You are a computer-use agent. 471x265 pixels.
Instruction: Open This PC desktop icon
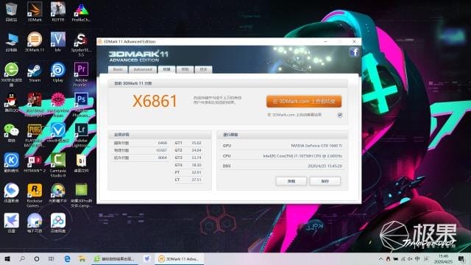tap(11, 42)
